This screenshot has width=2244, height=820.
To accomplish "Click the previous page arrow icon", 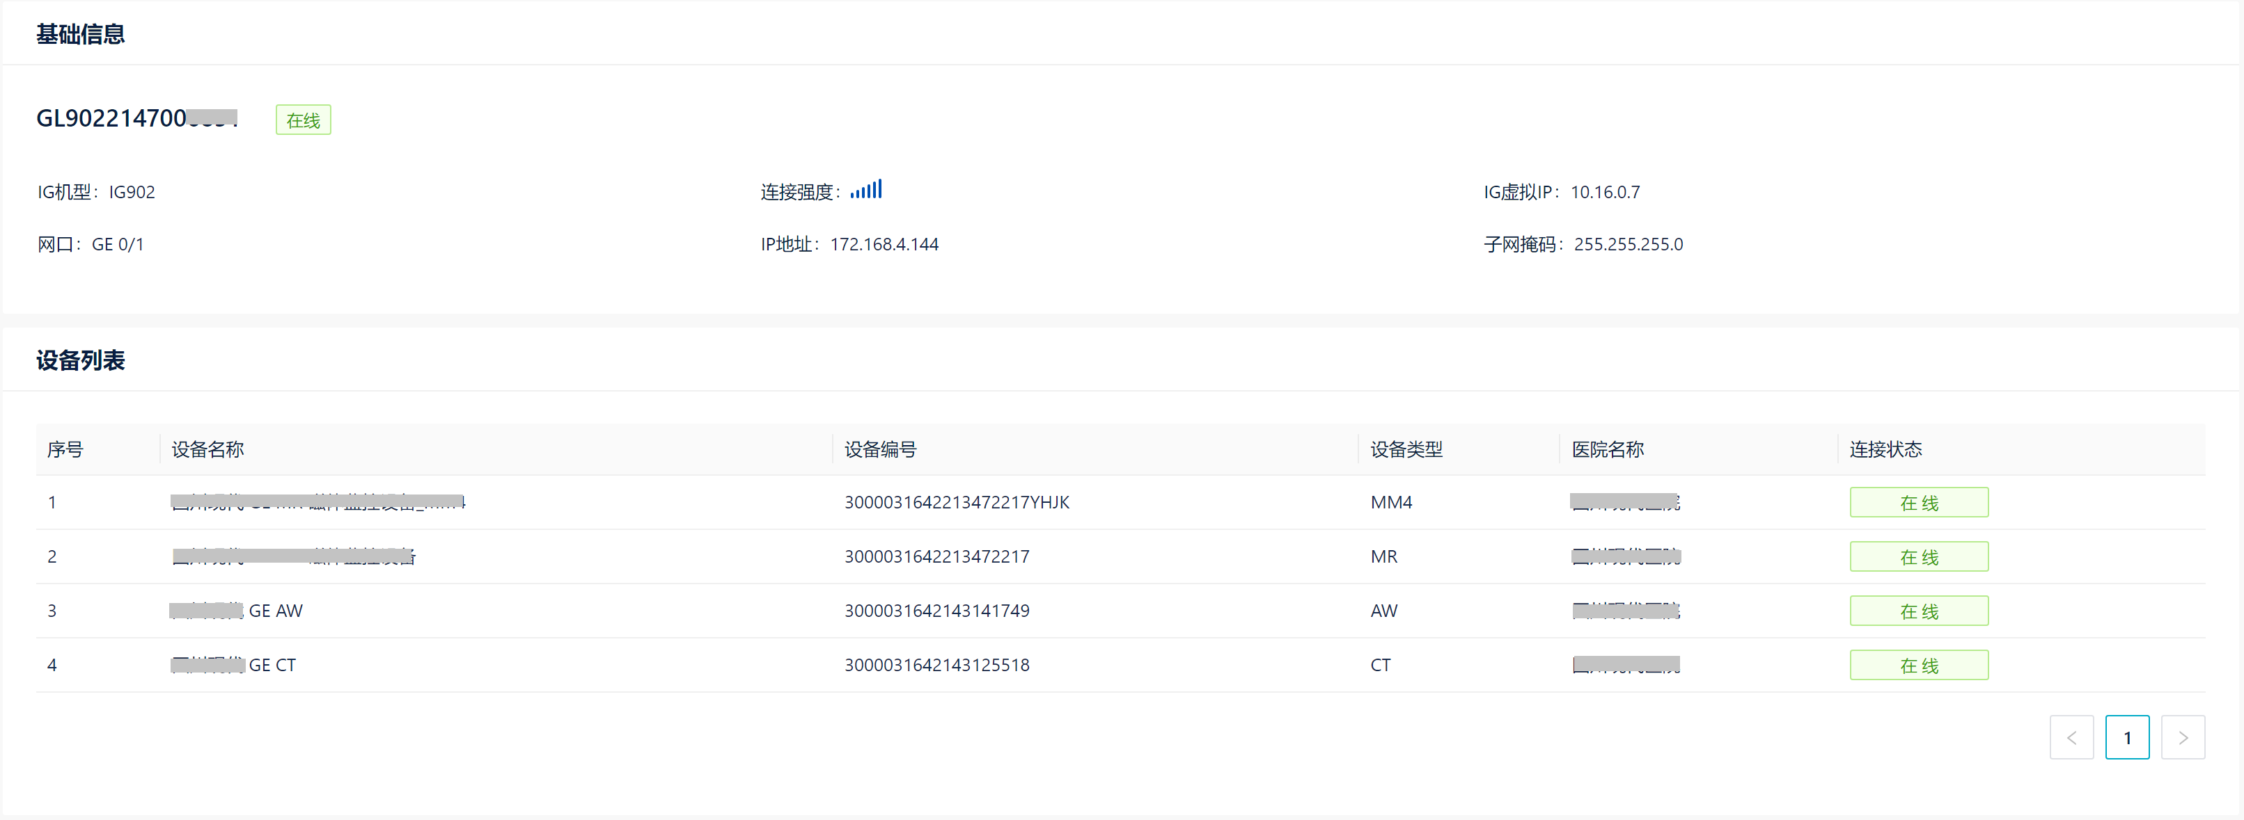I will pyautogui.click(x=2073, y=737).
